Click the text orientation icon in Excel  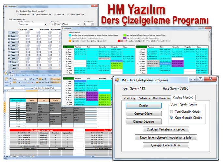pos(46,79)
